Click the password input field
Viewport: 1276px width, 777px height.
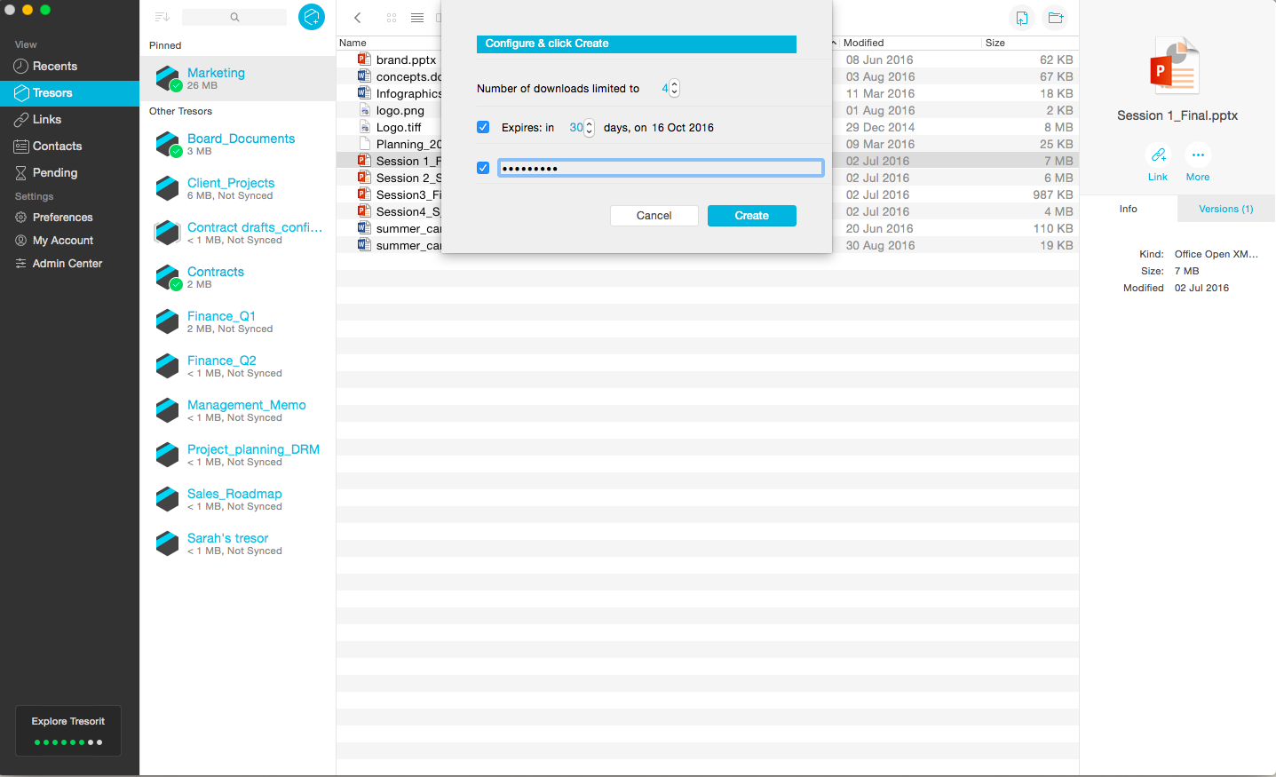click(x=661, y=168)
